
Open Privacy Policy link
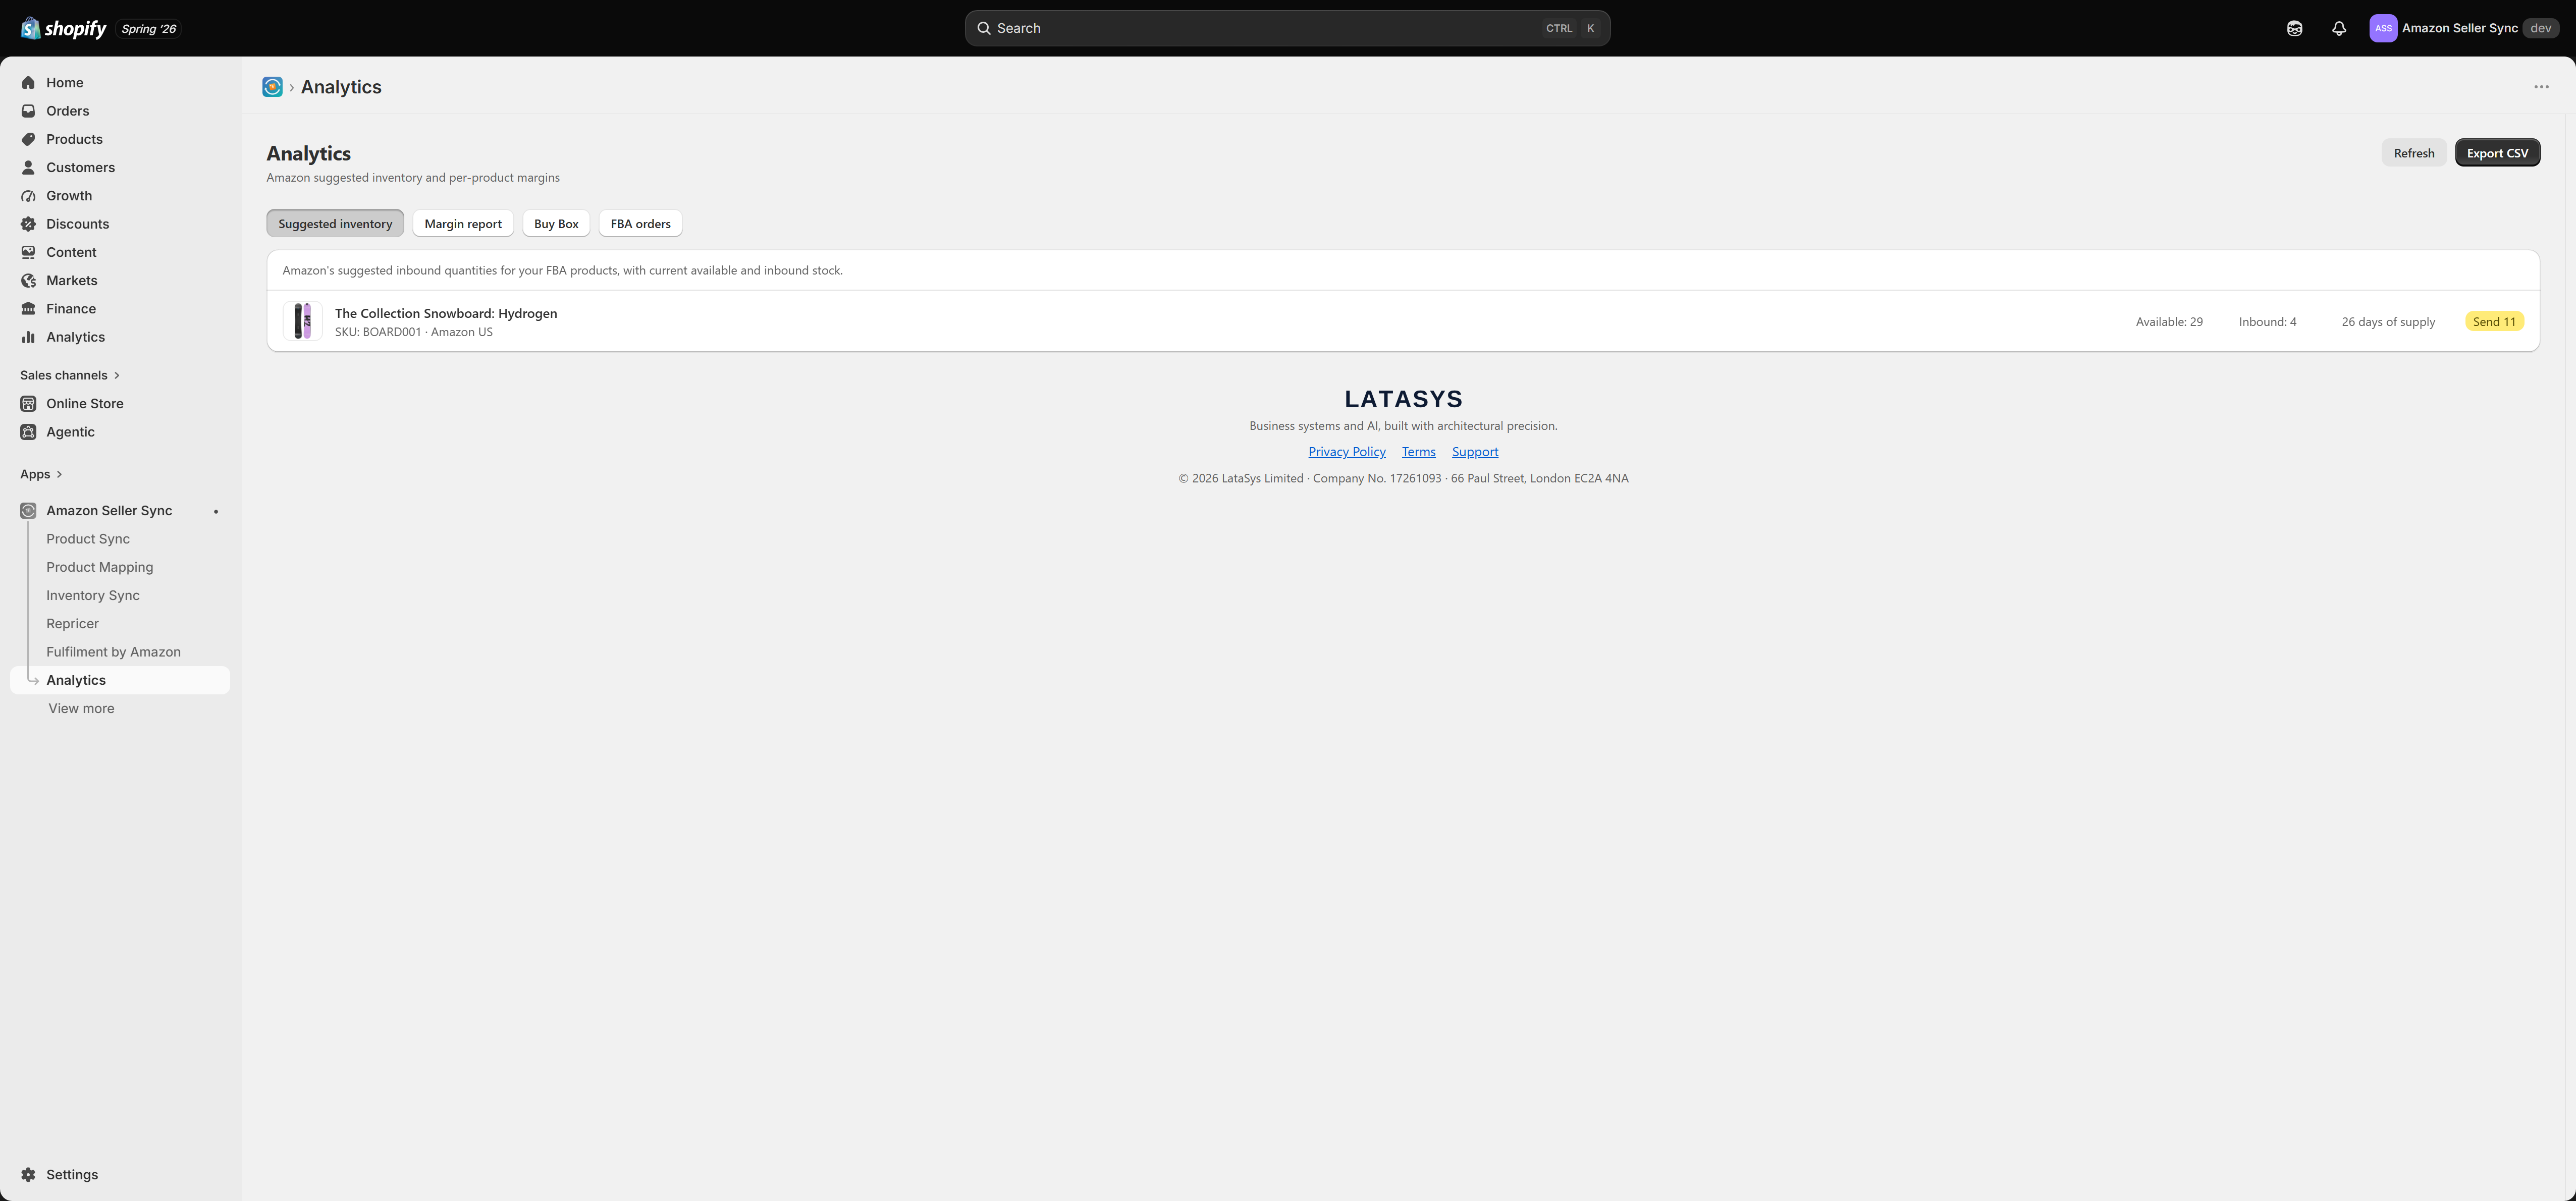1347,452
